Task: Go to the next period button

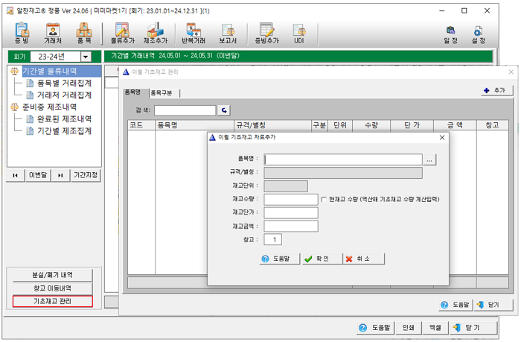Action: 60,175
